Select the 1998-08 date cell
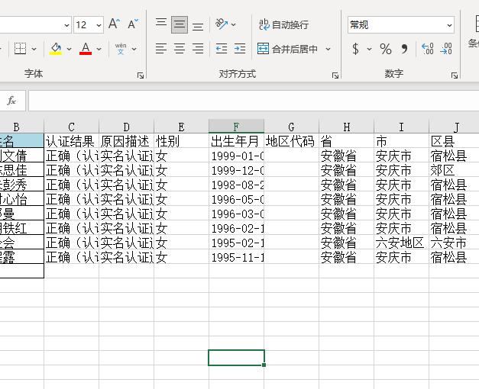 [236, 185]
